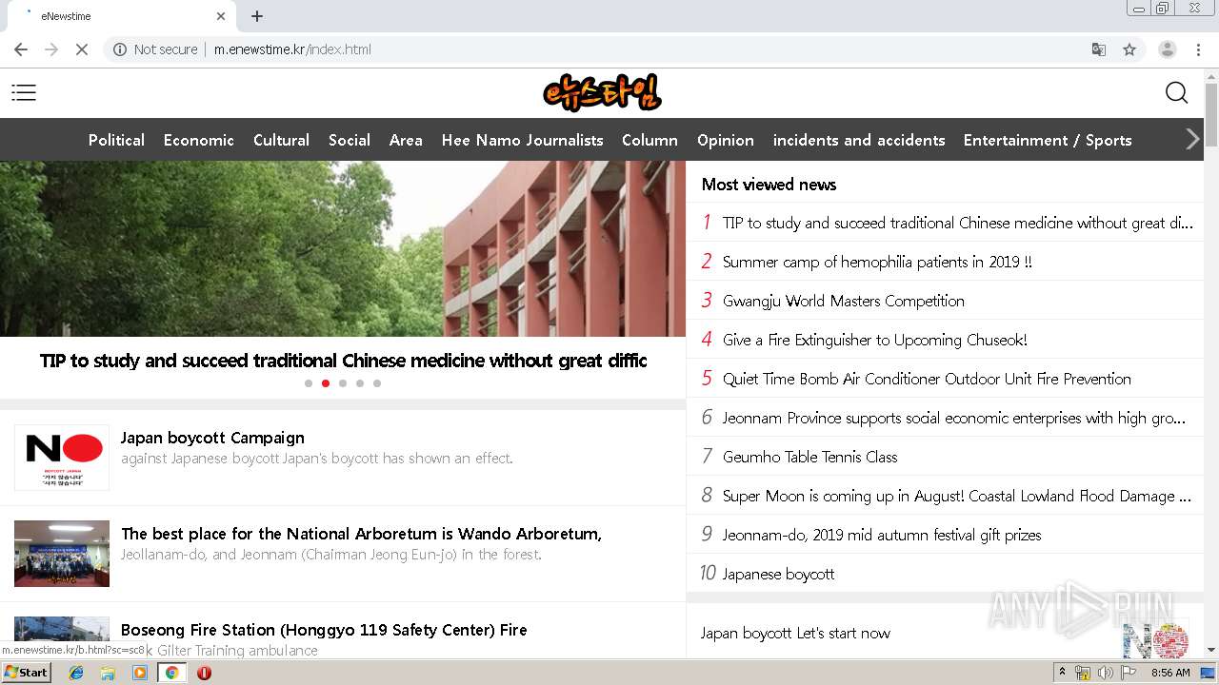Open the Cultural category
Viewport: 1219px width, 685px height.
pyautogui.click(x=281, y=140)
